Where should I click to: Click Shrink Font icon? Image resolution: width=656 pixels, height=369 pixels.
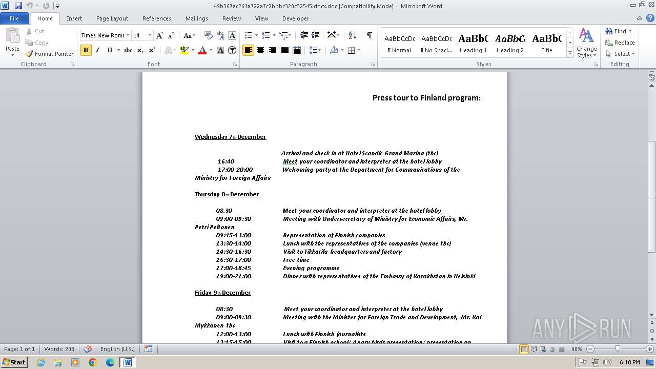[171, 35]
